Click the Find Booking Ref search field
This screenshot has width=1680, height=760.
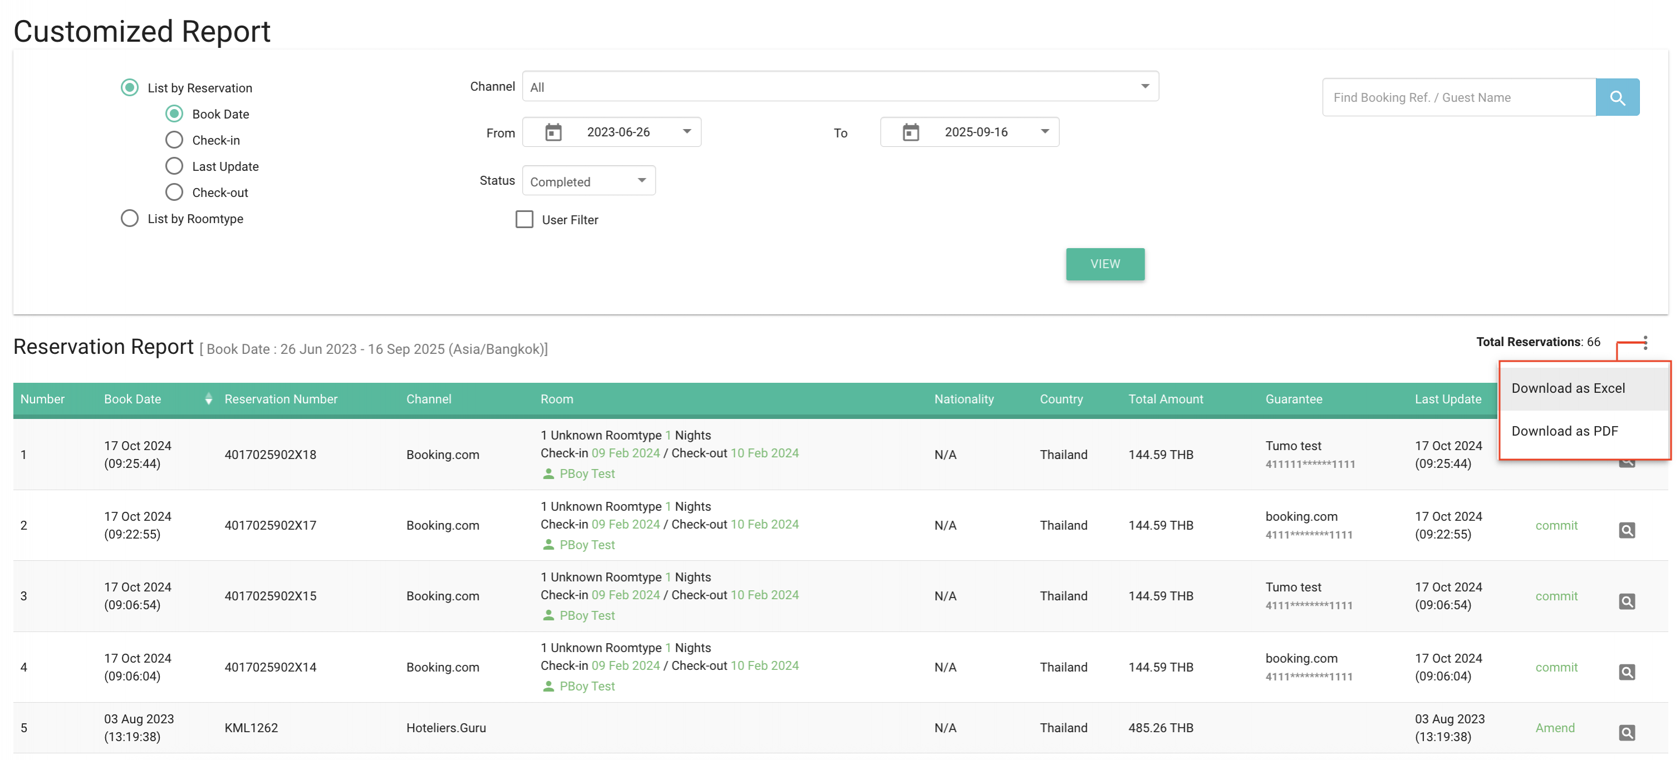point(1458,97)
